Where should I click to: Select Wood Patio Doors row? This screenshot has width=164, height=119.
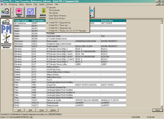[70, 69]
